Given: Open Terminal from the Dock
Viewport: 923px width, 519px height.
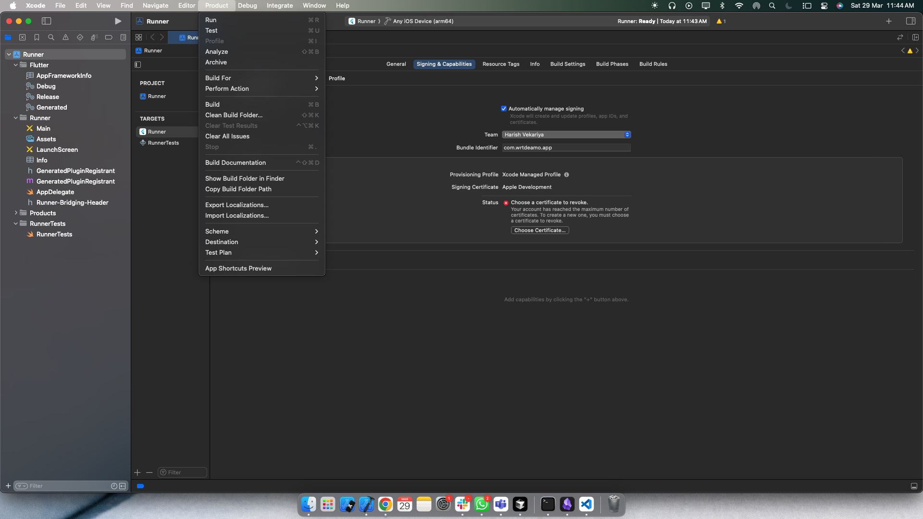Looking at the screenshot, I should [548, 504].
